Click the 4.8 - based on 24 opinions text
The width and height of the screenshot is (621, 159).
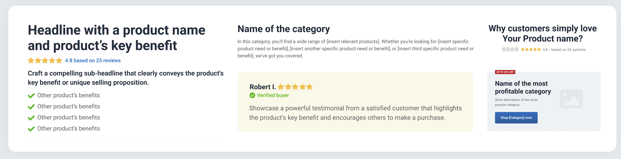pos(564,50)
